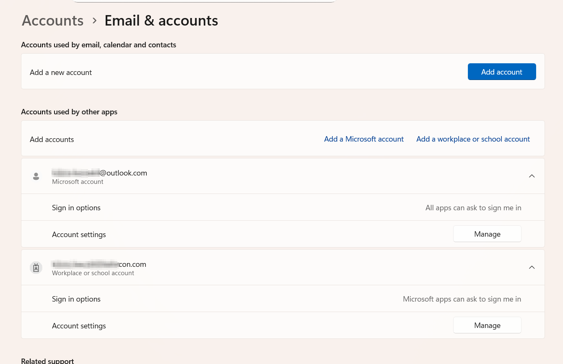The width and height of the screenshot is (563, 364).
Task: Click 'Accounts used by email, calendar and contacts' heading
Action: point(99,45)
